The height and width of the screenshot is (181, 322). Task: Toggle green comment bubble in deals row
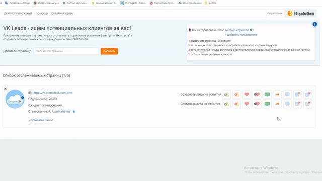(x=267, y=104)
